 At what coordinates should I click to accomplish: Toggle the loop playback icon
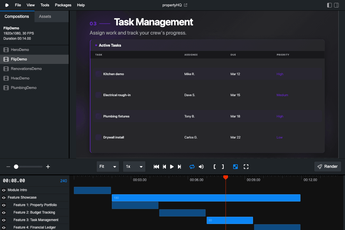pos(192,167)
